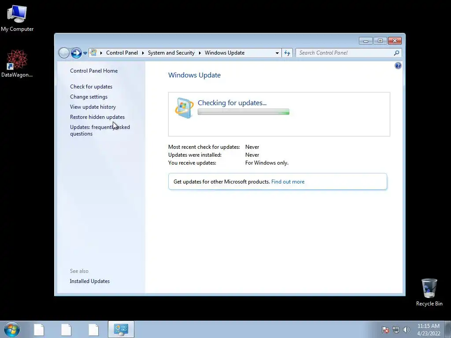Viewport: 451px width, 338px height.
Task: Click the search magnifier icon
Action: tap(397, 53)
